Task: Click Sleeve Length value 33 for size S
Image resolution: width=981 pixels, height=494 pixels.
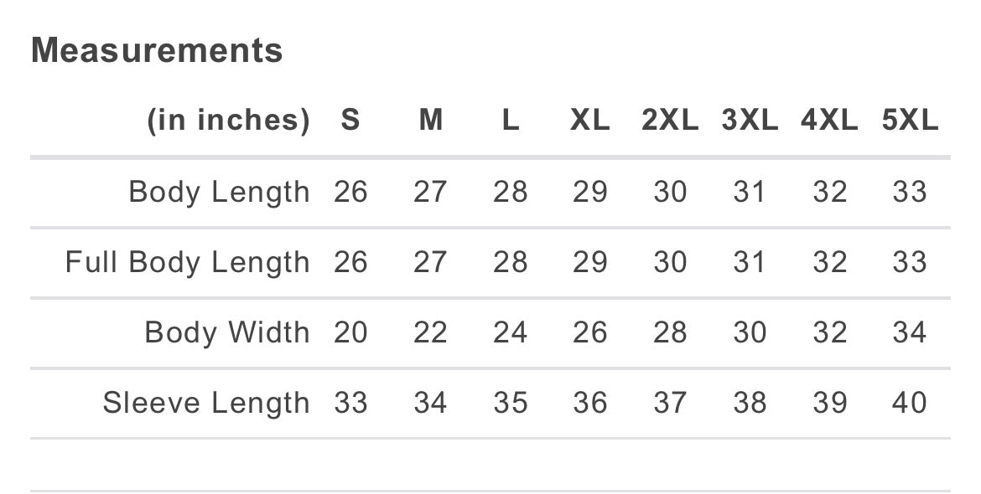Action: click(x=350, y=403)
